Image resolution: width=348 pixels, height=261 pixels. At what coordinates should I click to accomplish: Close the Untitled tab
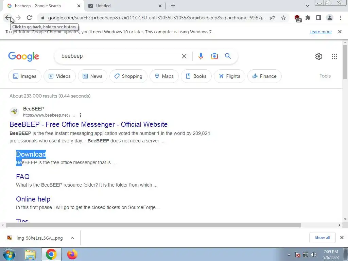(x=160, y=6)
